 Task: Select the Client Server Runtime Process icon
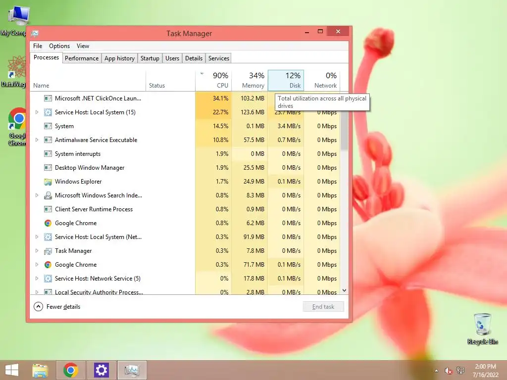48,209
